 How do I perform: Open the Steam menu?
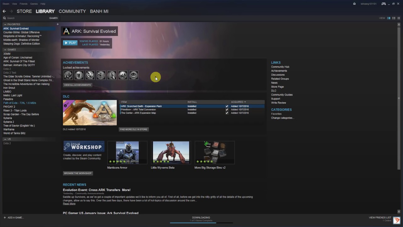[5, 4]
